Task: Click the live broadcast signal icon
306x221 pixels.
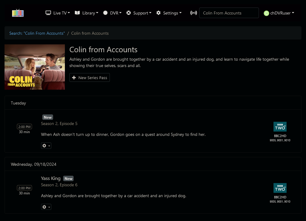Action: click(x=193, y=13)
